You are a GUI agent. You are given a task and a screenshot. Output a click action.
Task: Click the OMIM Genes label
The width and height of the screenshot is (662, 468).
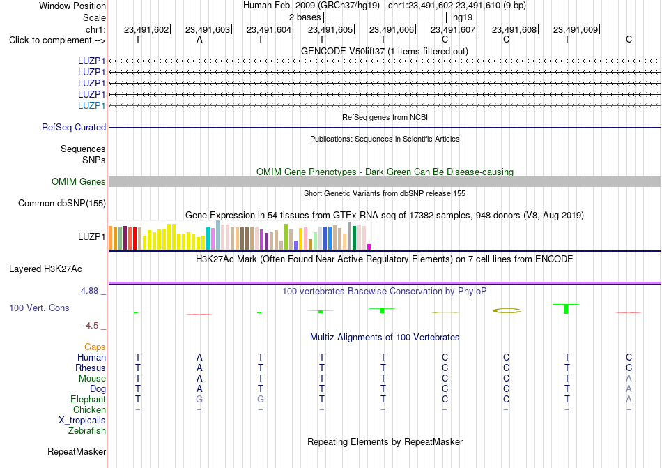pos(78,181)
